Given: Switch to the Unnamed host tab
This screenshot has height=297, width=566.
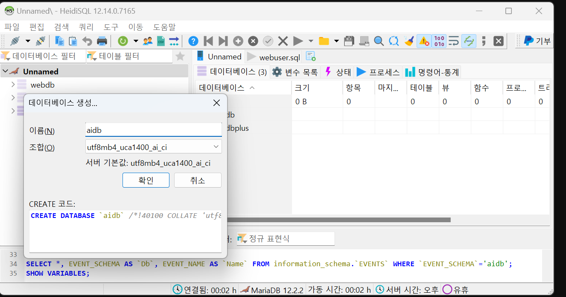Looking at the screenshot, I should coord(219,56).
